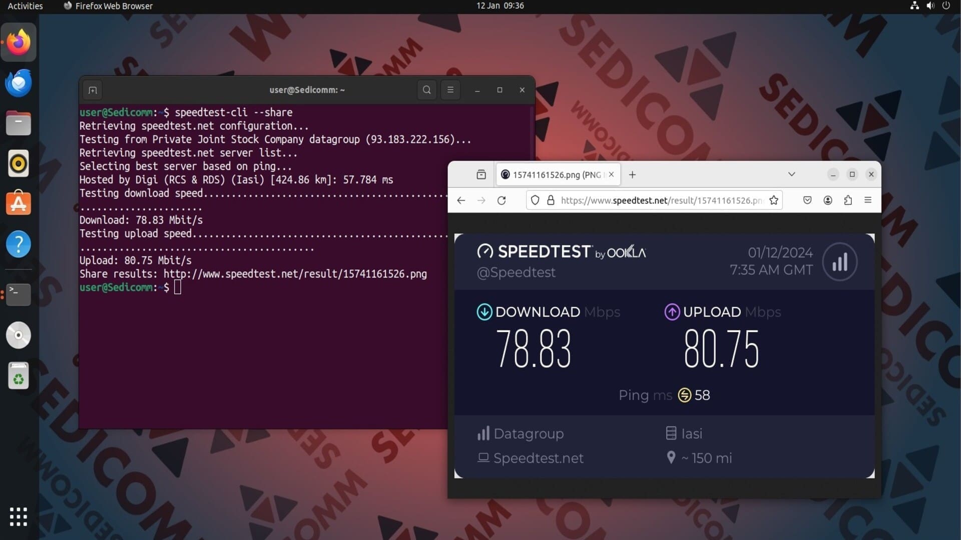961x540 pixels.
Task: Click the Speedtest result image
Action: coord(664,355)
